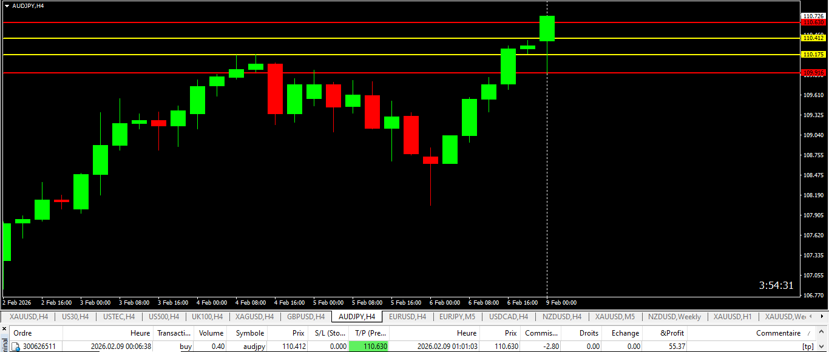Switch to the US30,H4 chart tab
The image size is (829, 352).
[x=75, y=317]
